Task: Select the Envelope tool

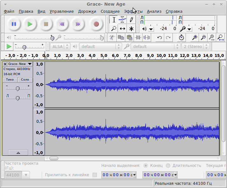Action: coord(122,20)
